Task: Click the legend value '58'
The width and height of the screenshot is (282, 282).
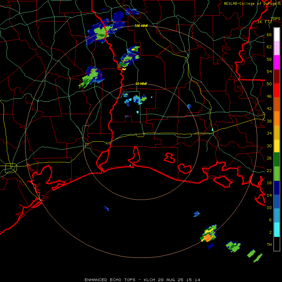Action: (x=269, y=59)
